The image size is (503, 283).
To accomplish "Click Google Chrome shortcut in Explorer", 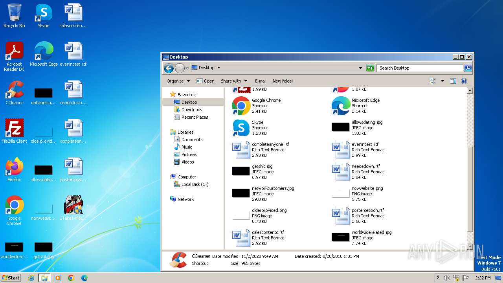I will click(x=256, y=106).
